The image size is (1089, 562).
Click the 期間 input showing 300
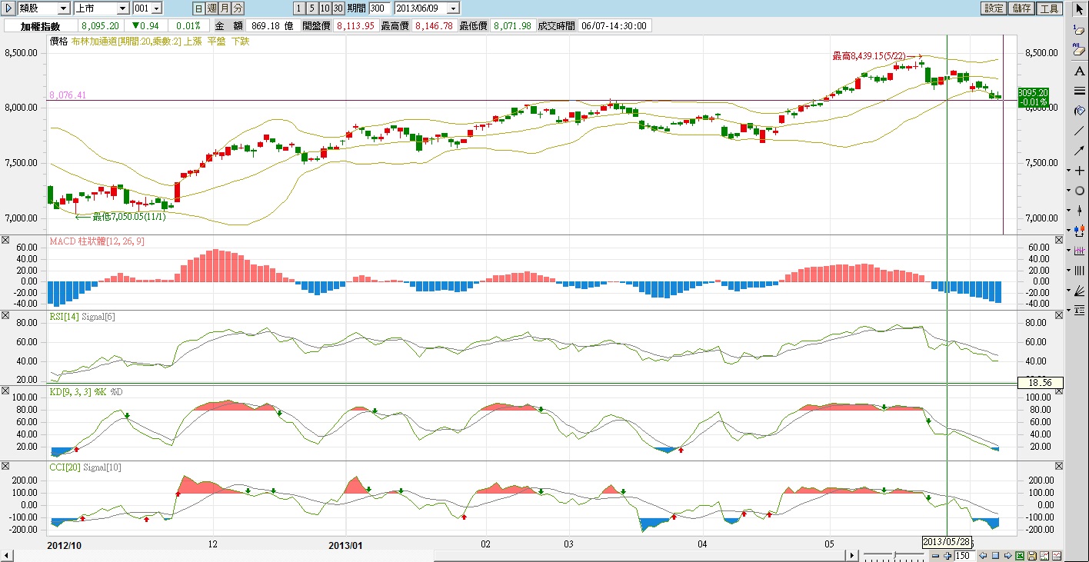click(x=379, y=8)
